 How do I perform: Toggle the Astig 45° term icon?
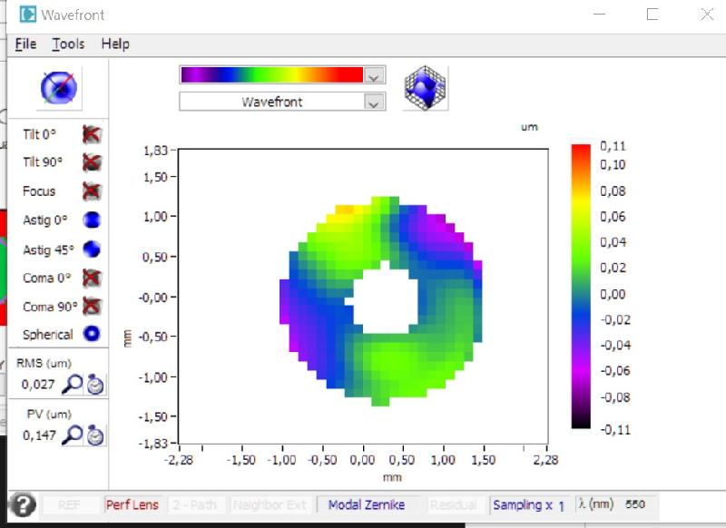[92, 249]
